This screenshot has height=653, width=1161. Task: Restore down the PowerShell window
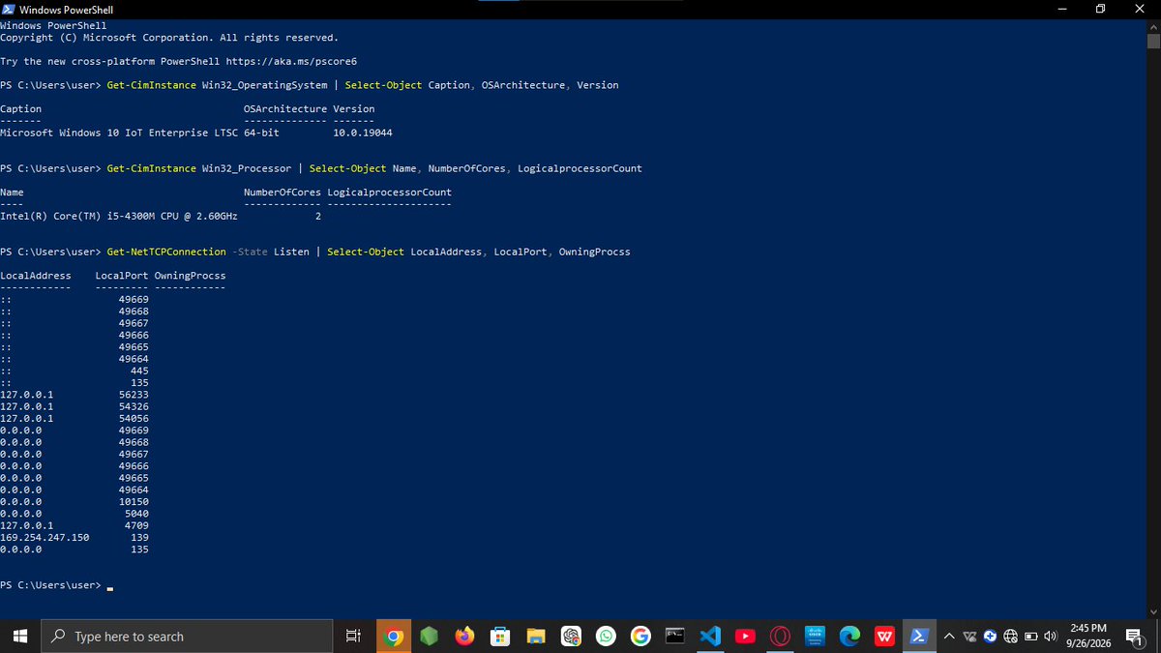click(x=1100, y=10)
